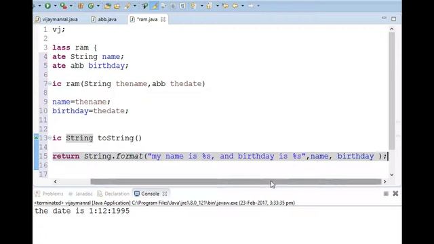Close the ram.java editor tab
The image size is (434, 244).
click(163, 20)
